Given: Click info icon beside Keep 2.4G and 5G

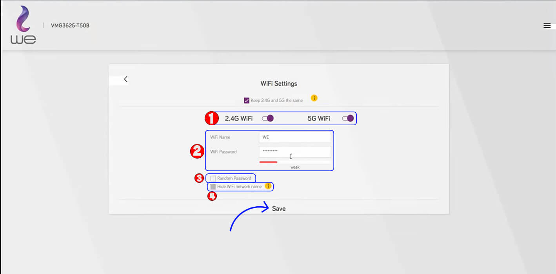Looking at the screenshot, I should [x=314, y=98].
